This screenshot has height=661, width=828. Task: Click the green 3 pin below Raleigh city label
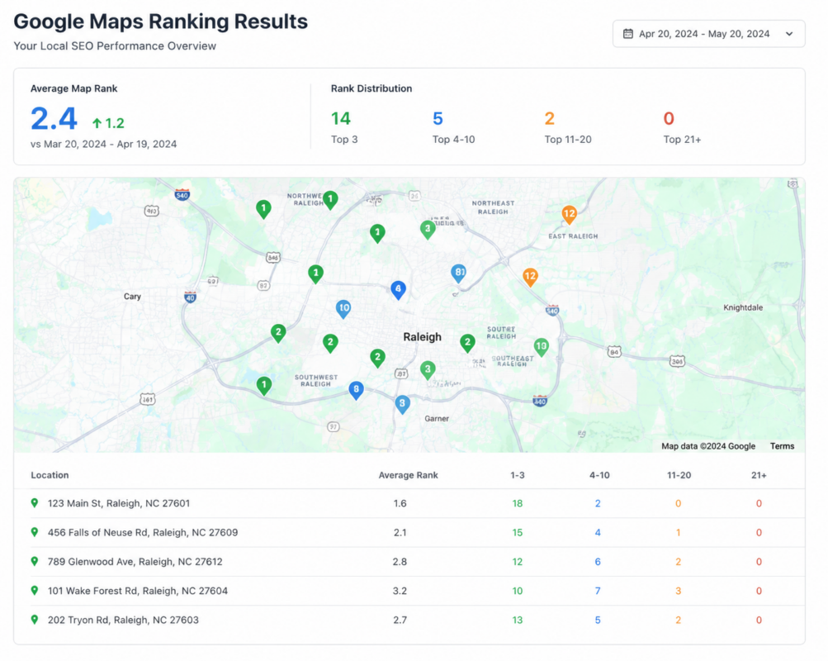[428, 370]
